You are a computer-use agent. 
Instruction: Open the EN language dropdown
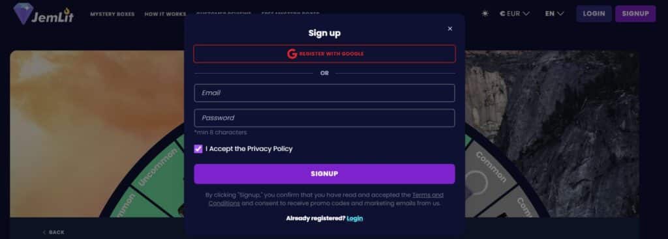554,14
